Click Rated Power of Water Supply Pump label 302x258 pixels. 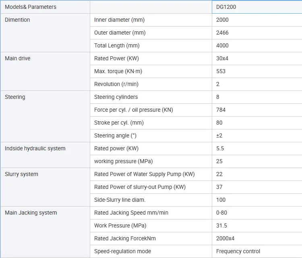click(x=144, y=174)
